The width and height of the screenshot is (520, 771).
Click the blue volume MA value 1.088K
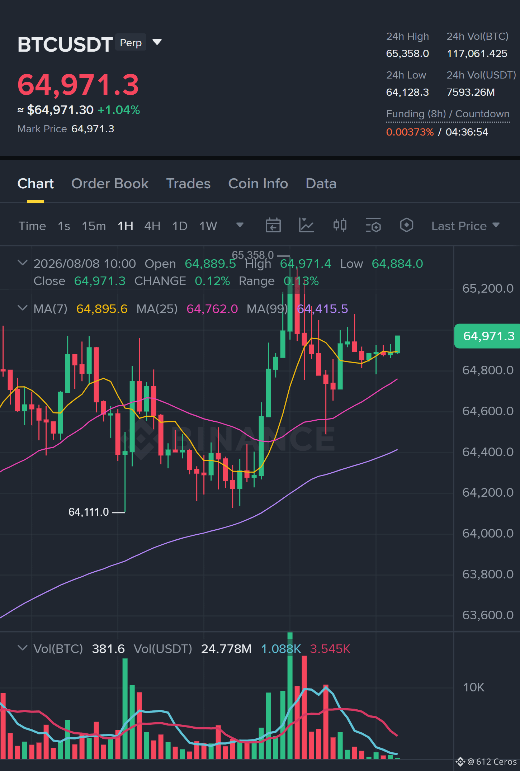281,649
